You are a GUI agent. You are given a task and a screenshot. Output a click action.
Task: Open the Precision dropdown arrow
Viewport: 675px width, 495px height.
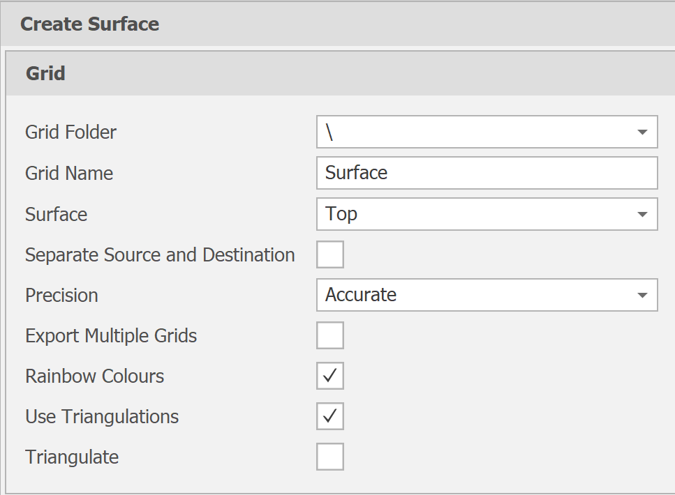point(642,295)
